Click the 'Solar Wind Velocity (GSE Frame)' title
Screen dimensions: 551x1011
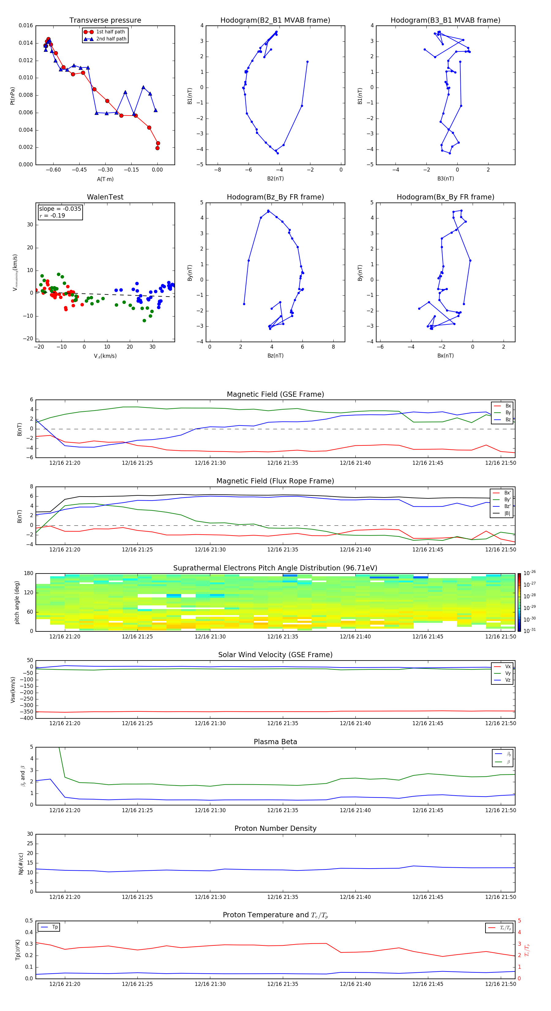click(x=275, y=655)
